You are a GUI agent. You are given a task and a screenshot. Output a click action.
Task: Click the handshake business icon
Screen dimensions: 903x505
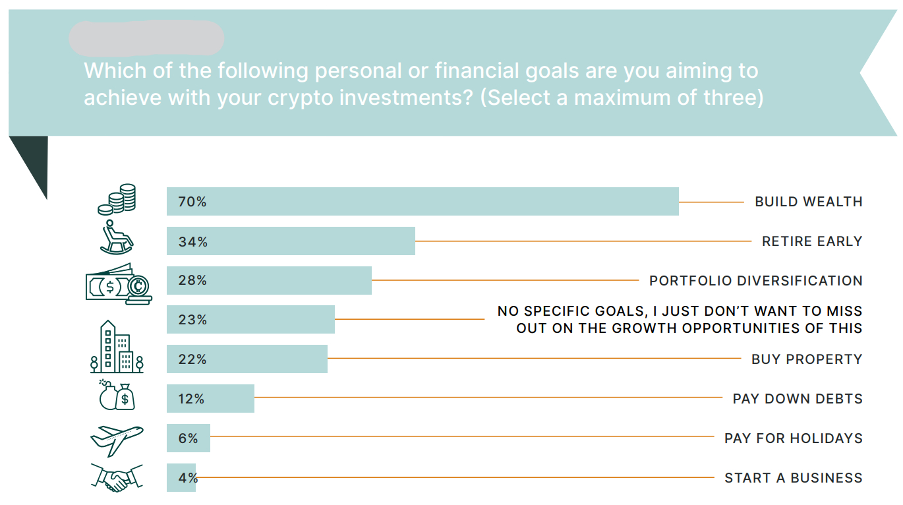point(117,477)
